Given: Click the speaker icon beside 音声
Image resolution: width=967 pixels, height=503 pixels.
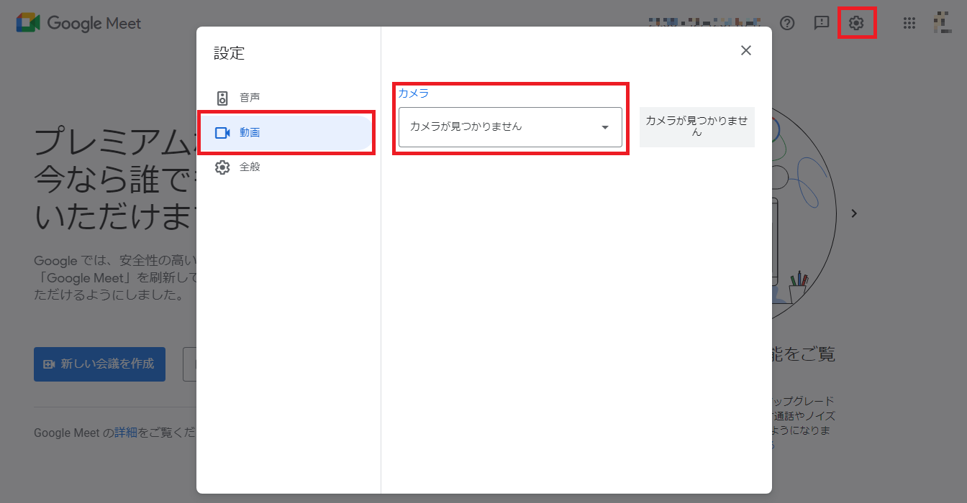Looking at the screenshot, I should [x=222, y=98].
